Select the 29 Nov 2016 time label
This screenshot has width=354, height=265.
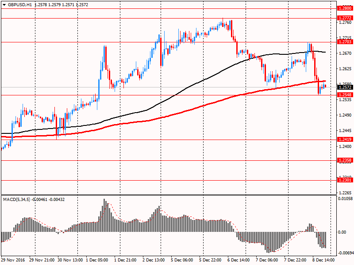[13, 260]
